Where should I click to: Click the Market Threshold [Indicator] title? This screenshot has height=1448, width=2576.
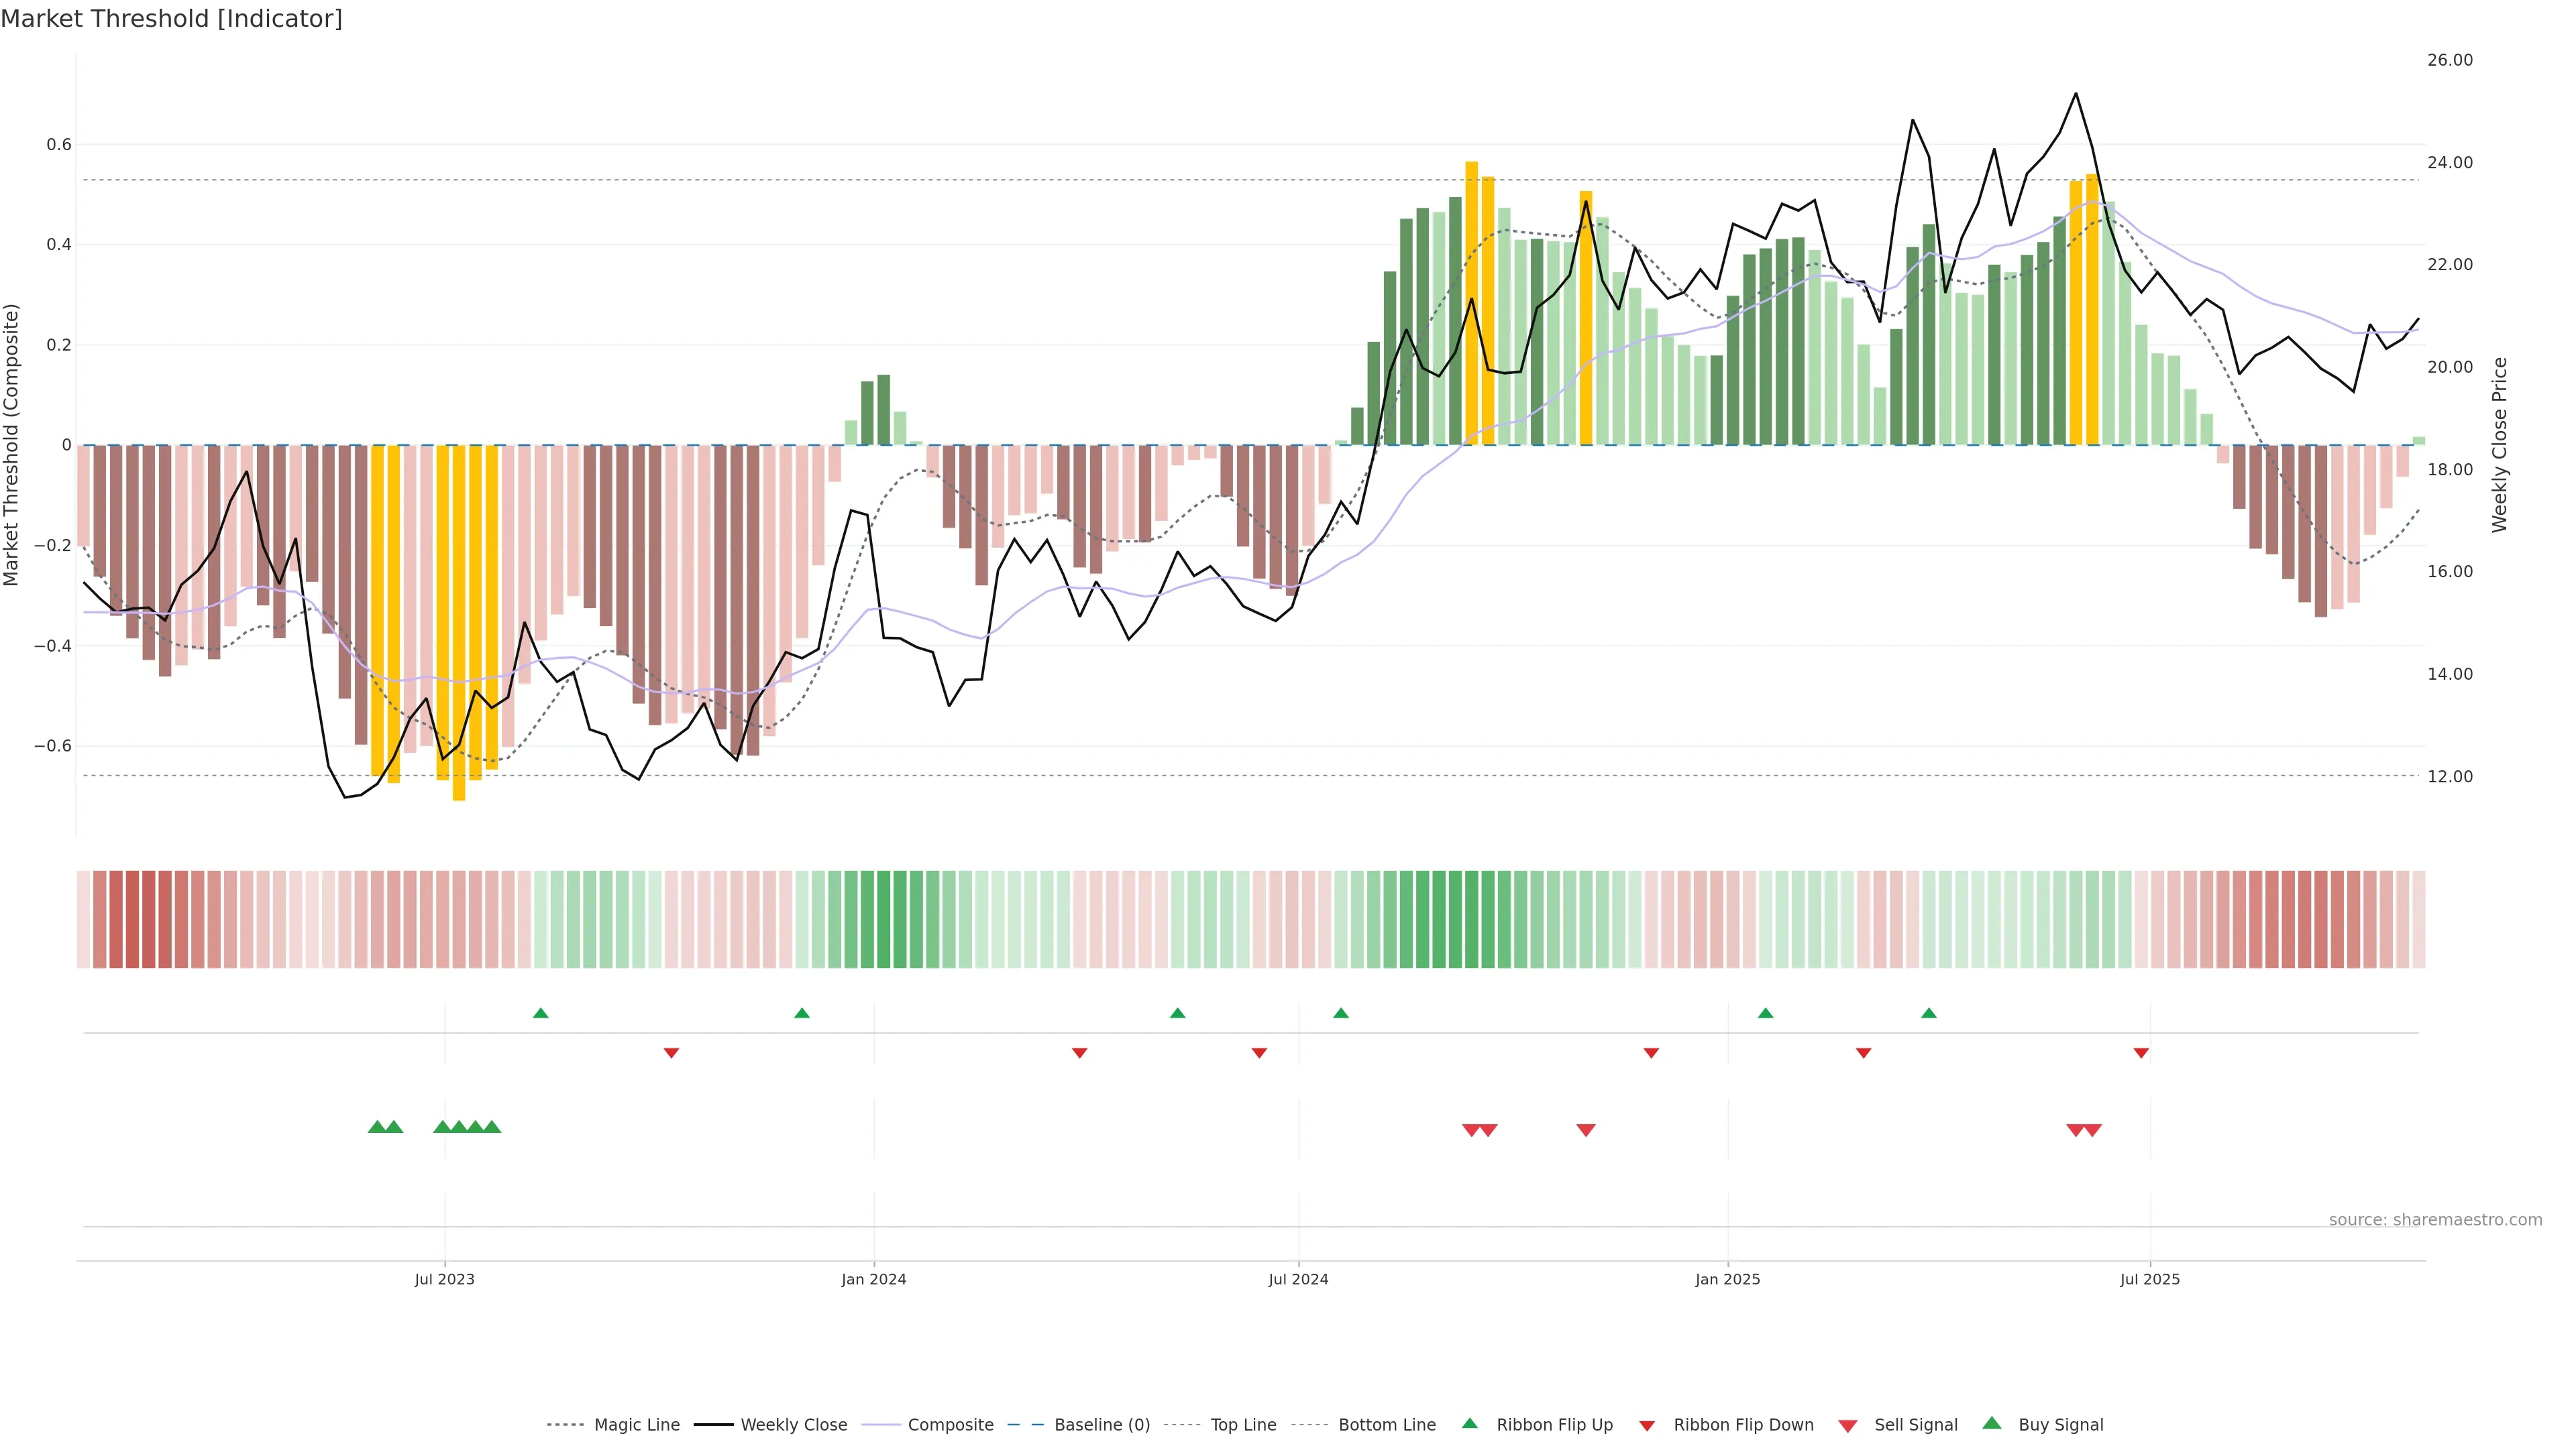click(x=171, y=19)
